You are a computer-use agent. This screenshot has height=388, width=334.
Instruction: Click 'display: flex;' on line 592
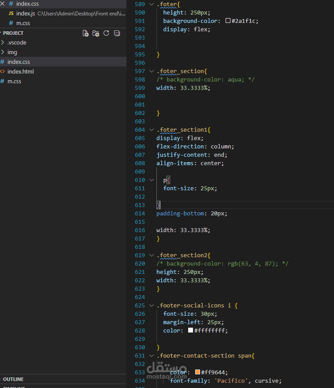coord(186,29)
